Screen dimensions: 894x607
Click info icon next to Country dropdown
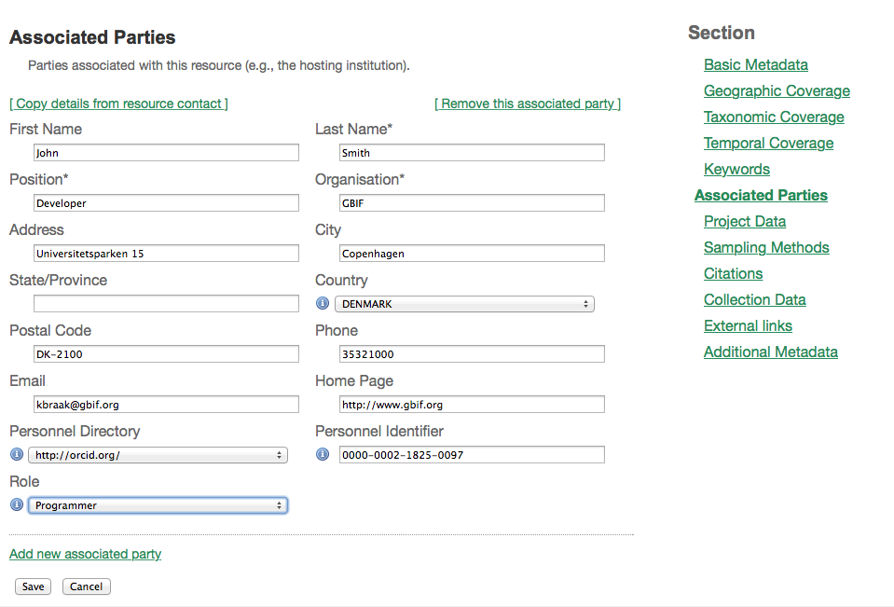click(x=323, y=304)
